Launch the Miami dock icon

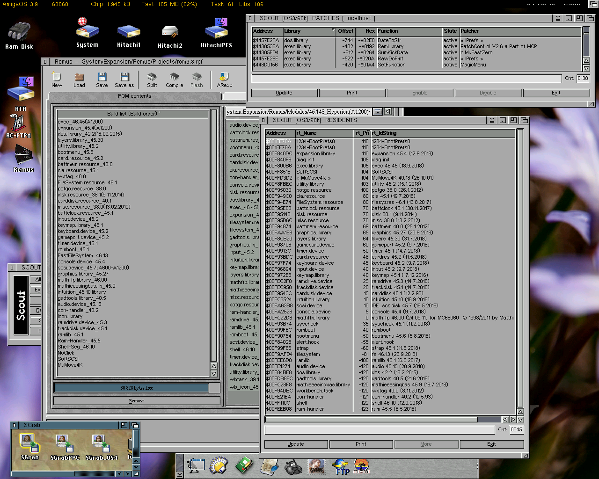pyautogui.click(x=361, y=466)
